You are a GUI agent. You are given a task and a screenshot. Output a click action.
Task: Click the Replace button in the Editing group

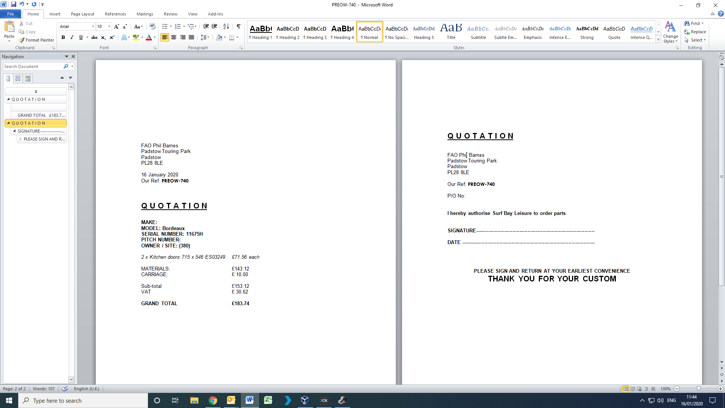coord(695,32)
